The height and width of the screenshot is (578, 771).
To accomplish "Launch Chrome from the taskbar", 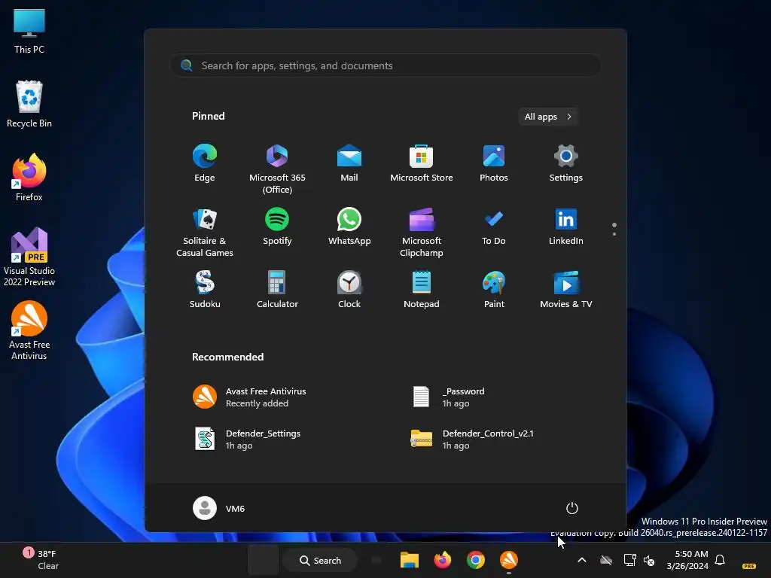I will coord(476,560).
